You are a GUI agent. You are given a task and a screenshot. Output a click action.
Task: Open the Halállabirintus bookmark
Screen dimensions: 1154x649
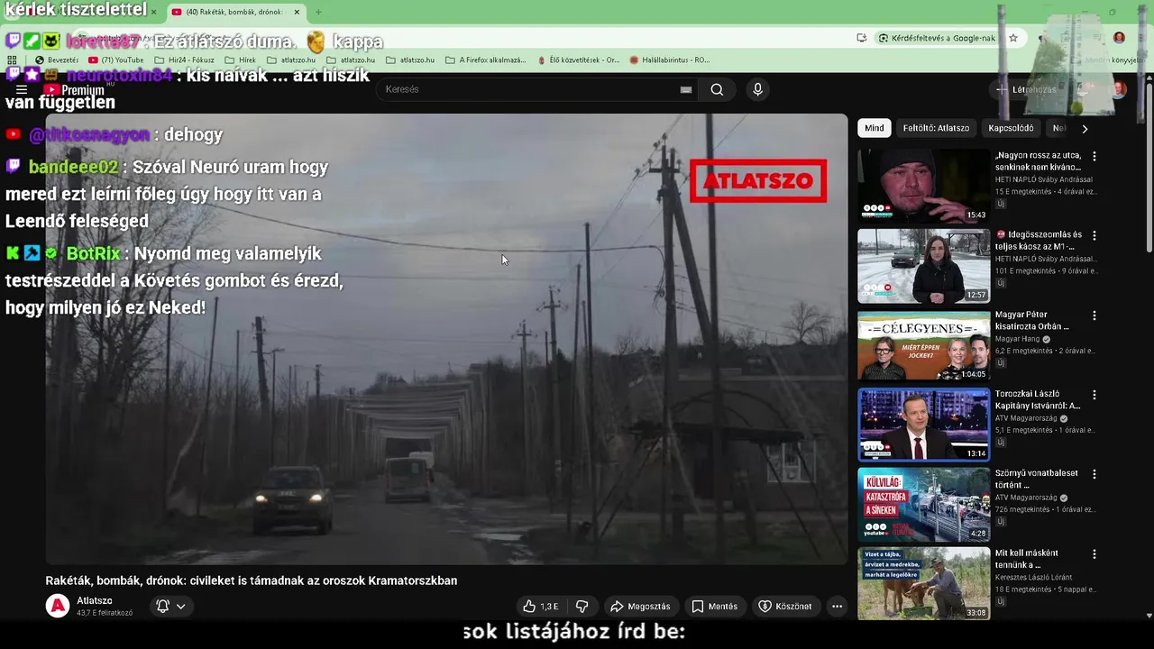(670, 60)
